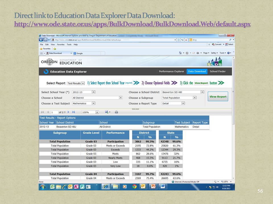Click the browser Forward arrow button
This screenshot has width=273, height=204.
coord(45,40)
